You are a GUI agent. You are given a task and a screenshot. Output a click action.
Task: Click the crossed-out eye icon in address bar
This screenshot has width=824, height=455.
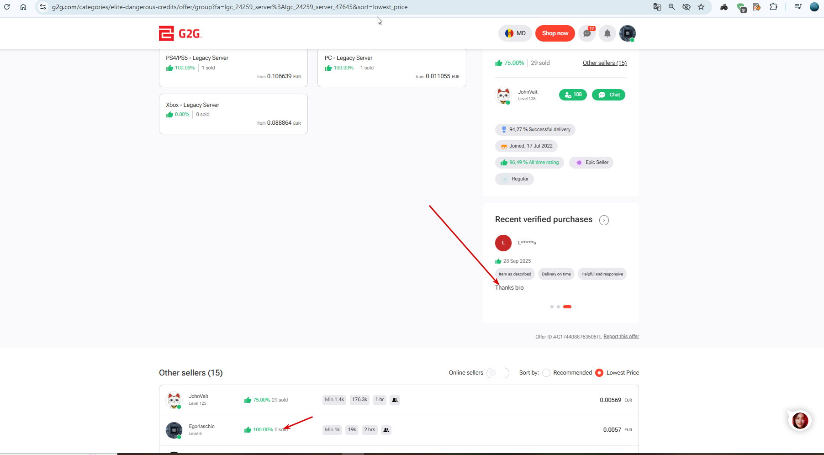point(687,7)
